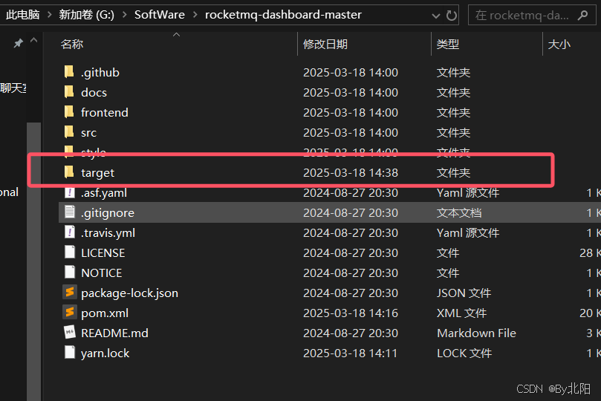
Task: Click the XML 文件 type cell
Action: click(x=461, y=313)
